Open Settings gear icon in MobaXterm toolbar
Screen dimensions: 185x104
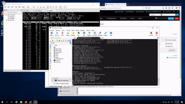[x=106, y=34]
